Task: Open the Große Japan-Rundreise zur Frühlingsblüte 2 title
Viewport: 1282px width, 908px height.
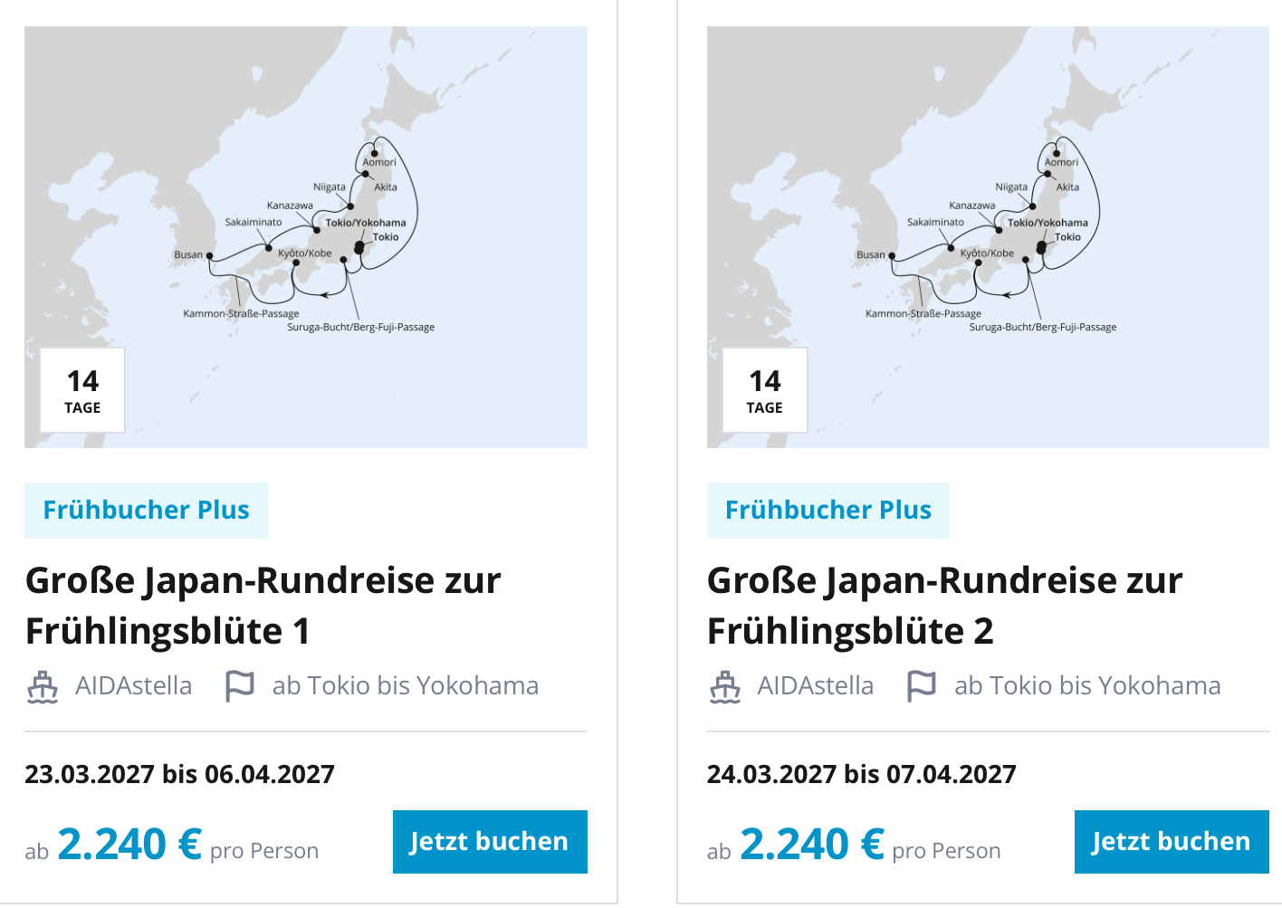Action: coord(944,605)
